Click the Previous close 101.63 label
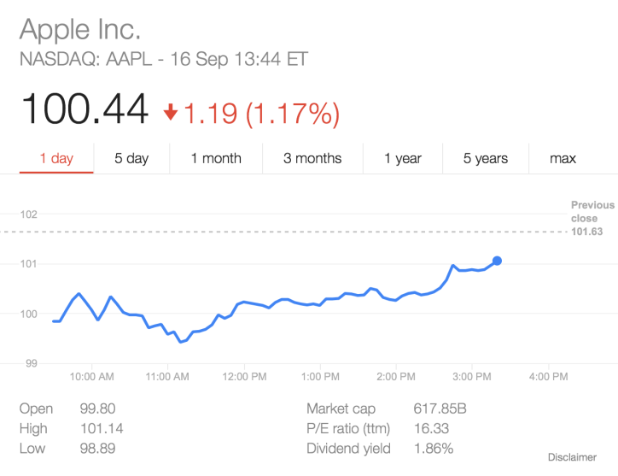The width and height of the screenshot is (618, 476). [x=592, y=218]
